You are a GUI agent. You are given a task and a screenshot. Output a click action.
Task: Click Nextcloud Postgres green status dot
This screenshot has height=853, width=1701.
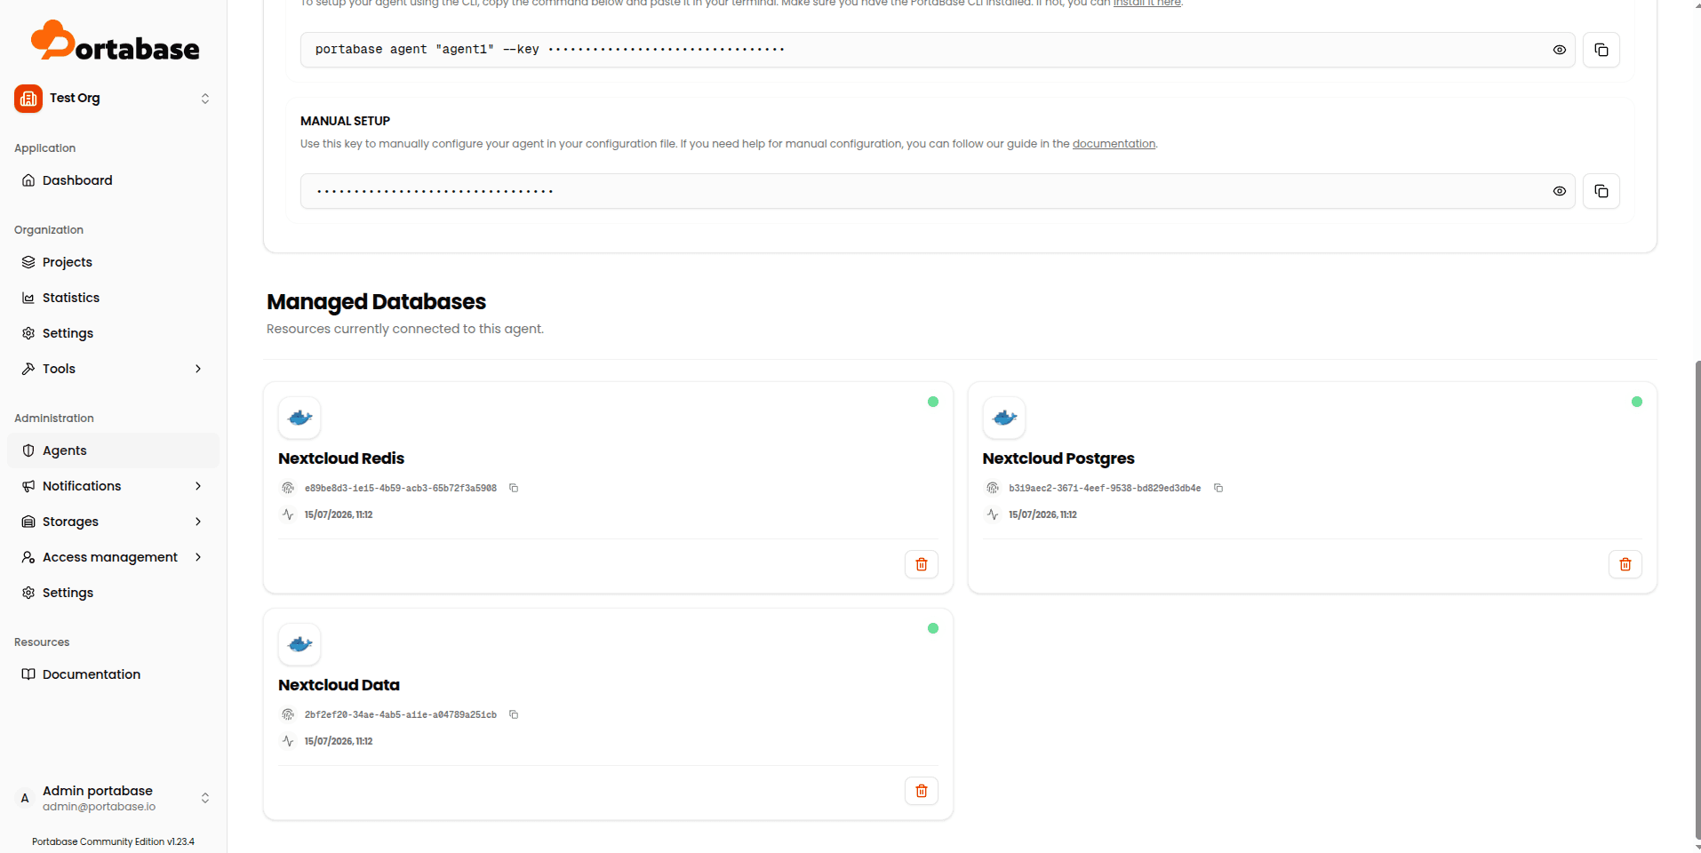1637,402
